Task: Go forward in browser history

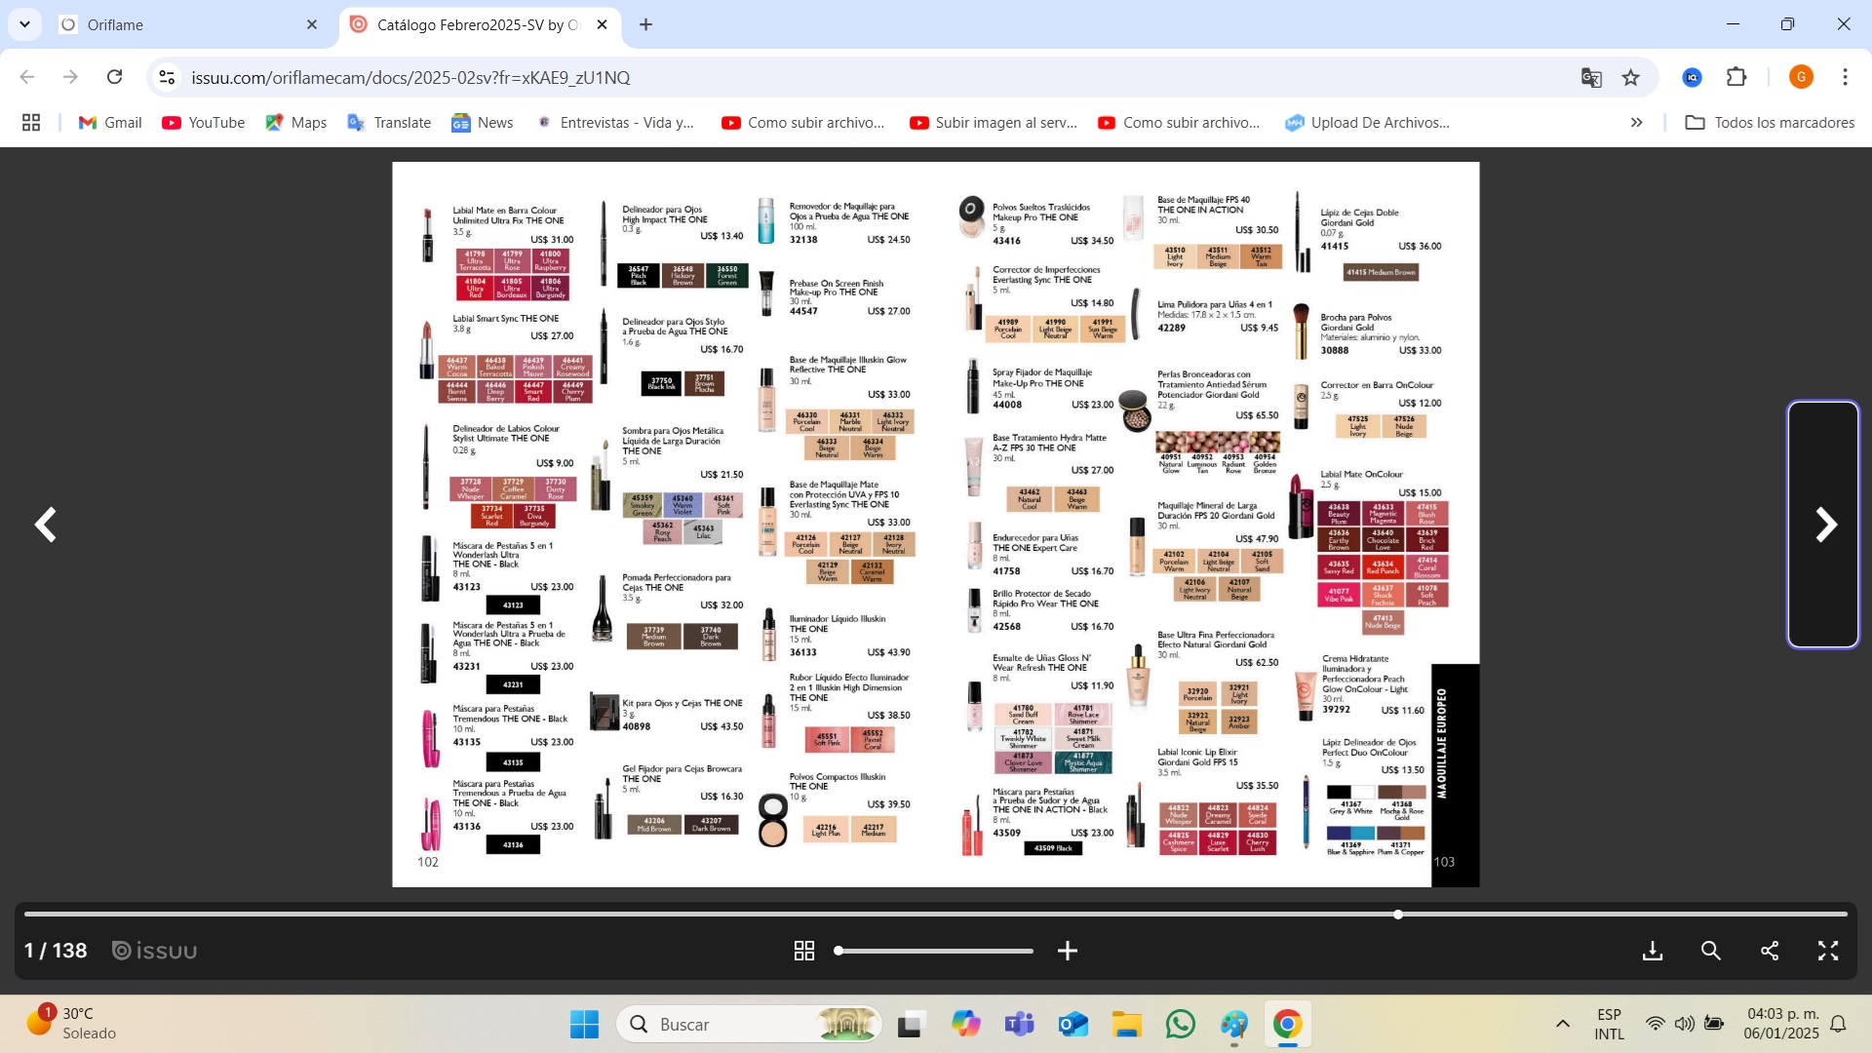Action: [70, 77]
